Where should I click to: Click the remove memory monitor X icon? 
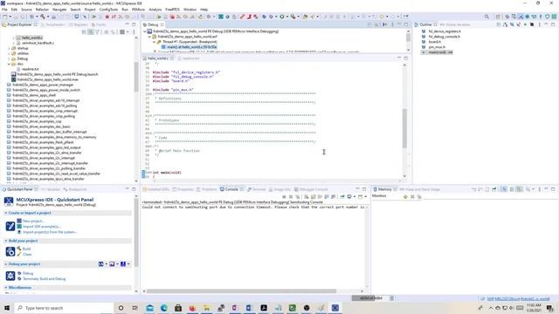pyautogui.click(x=412, y=196)
